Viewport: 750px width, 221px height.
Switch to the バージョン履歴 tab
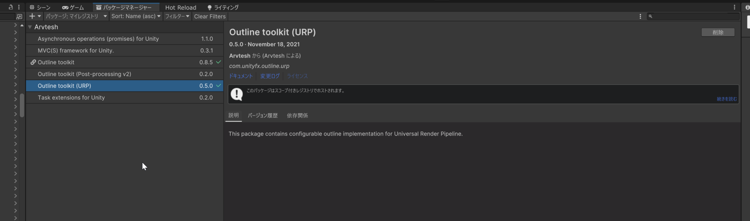262,115
